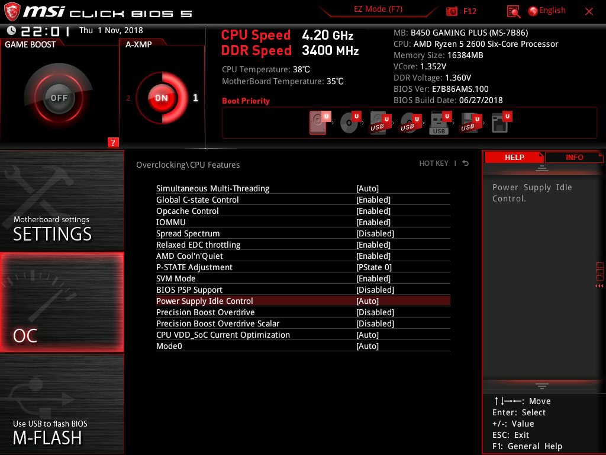Switch to EZ Mode (F7)
This screenshot has height=455, width=606.
(378, 9)
